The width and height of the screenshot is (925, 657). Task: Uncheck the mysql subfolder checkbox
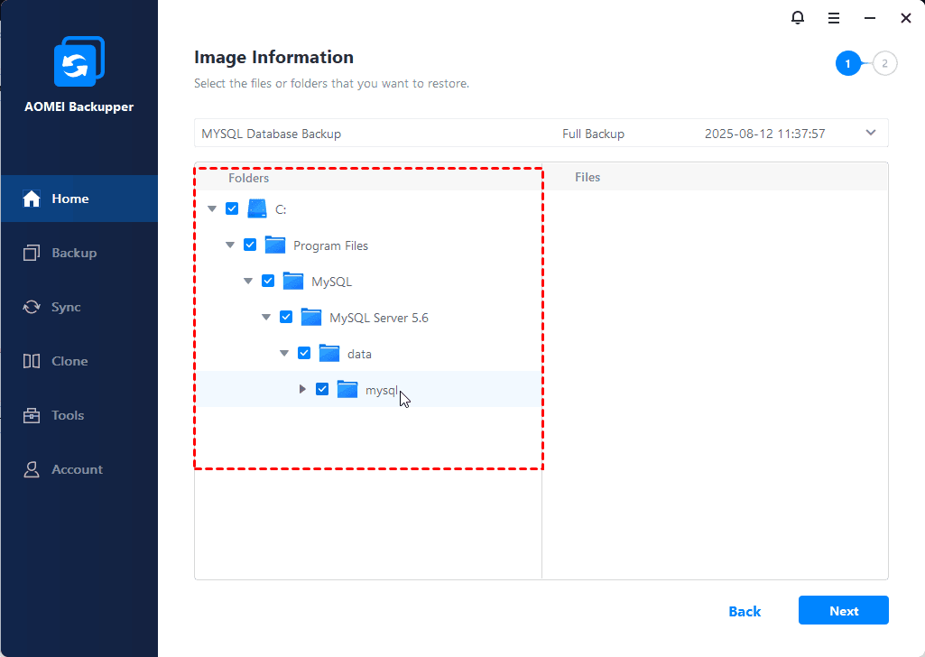[322, 389]
